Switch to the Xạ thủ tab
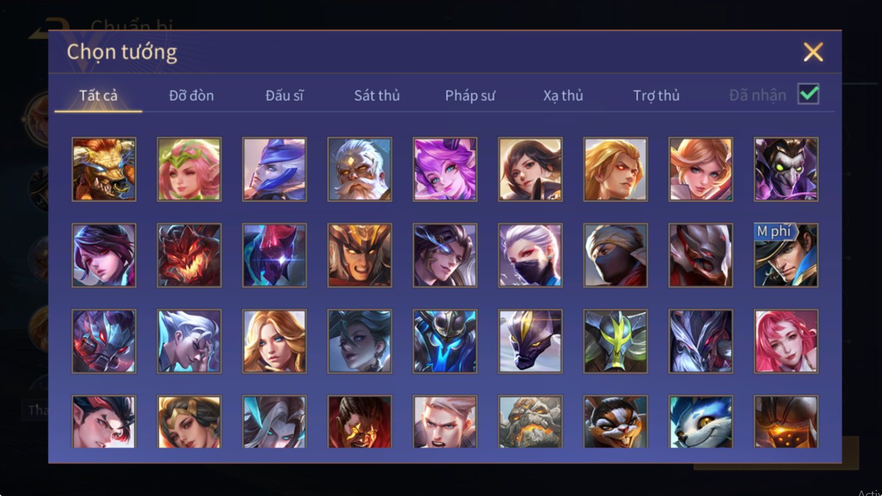The height and width of the screenshot is (496, 882). pos(563,95)
